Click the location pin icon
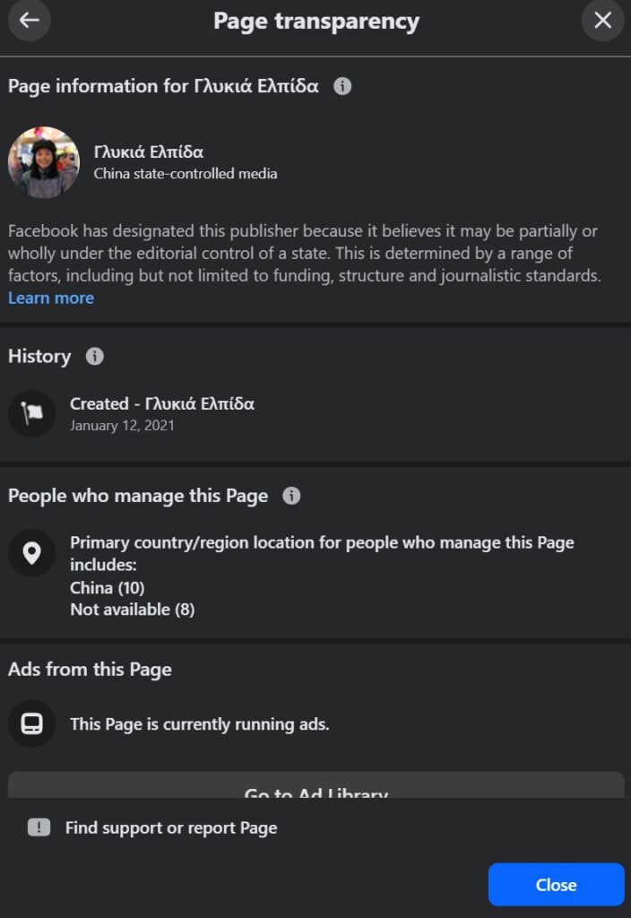 click(x=31, y=552)
